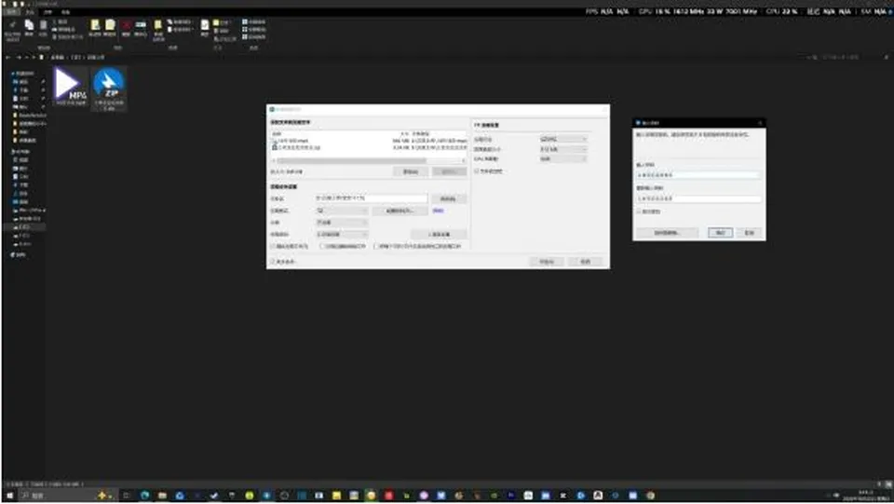Select the .mp4 file row in the archive list

pyautogui.click(x=369, y=141)
